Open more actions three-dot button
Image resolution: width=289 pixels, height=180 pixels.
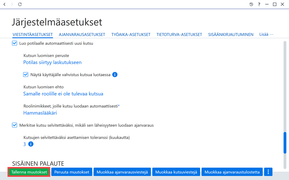click(268, 172)
